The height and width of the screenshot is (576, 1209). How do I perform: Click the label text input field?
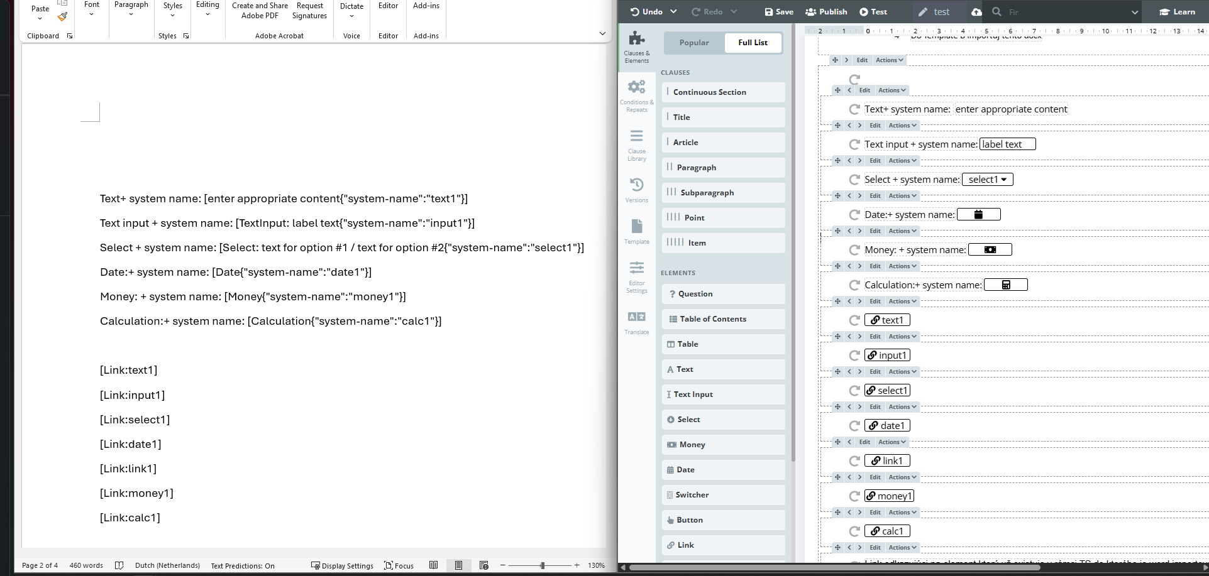tap(1007, 144)
